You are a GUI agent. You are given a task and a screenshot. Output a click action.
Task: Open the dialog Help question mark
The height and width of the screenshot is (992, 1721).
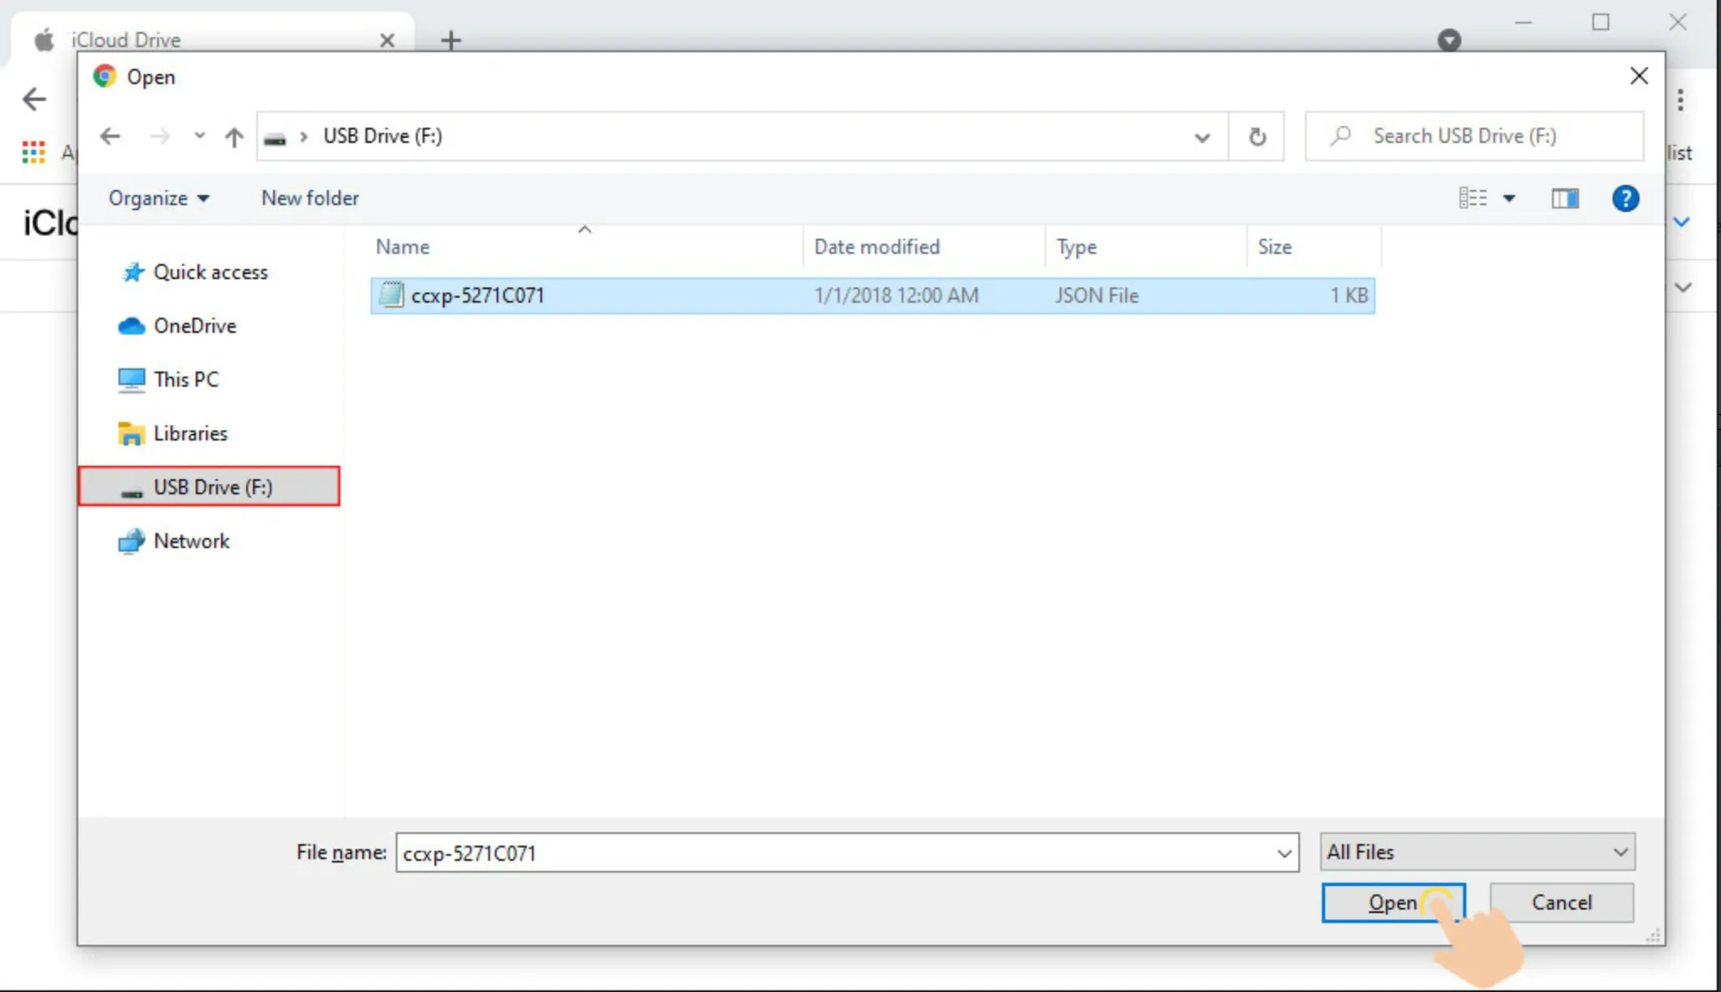click(1625, 198)
